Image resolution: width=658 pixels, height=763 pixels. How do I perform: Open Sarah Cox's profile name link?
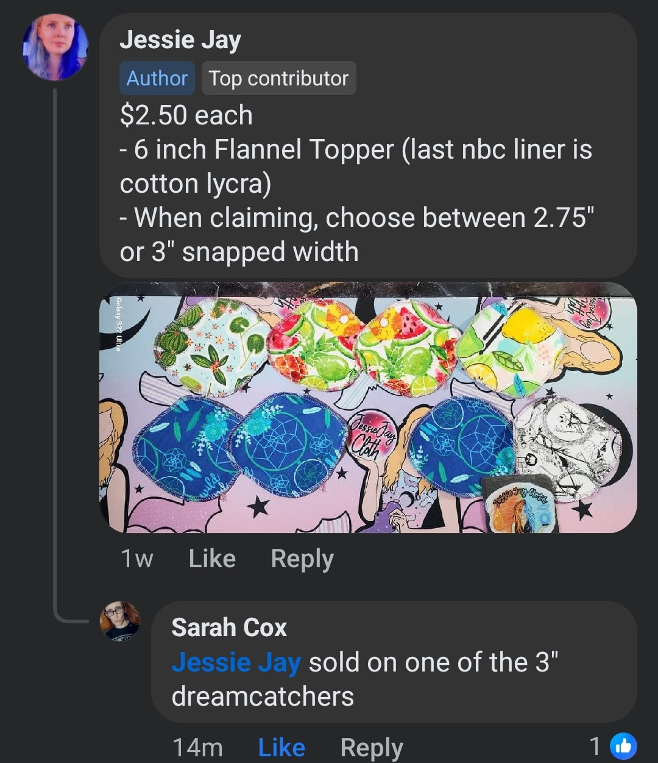click(228, 627)
